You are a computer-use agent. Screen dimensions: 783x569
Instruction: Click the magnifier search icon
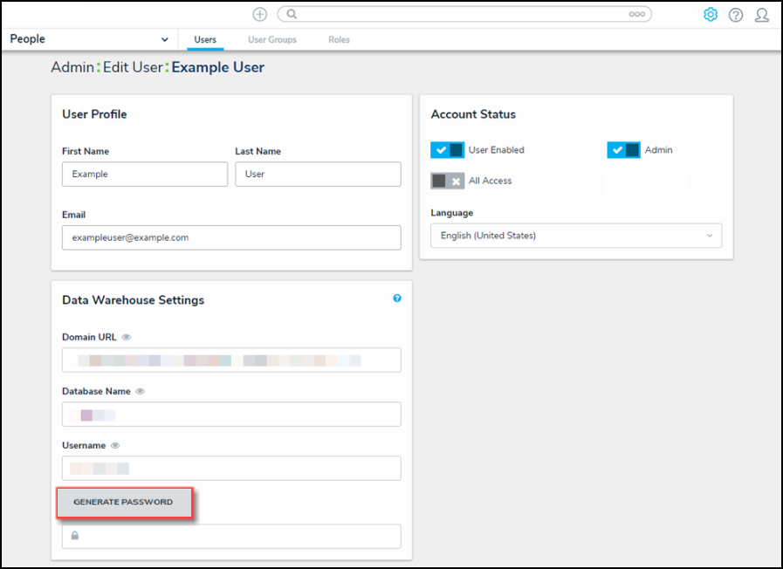[x=292, y=15]
